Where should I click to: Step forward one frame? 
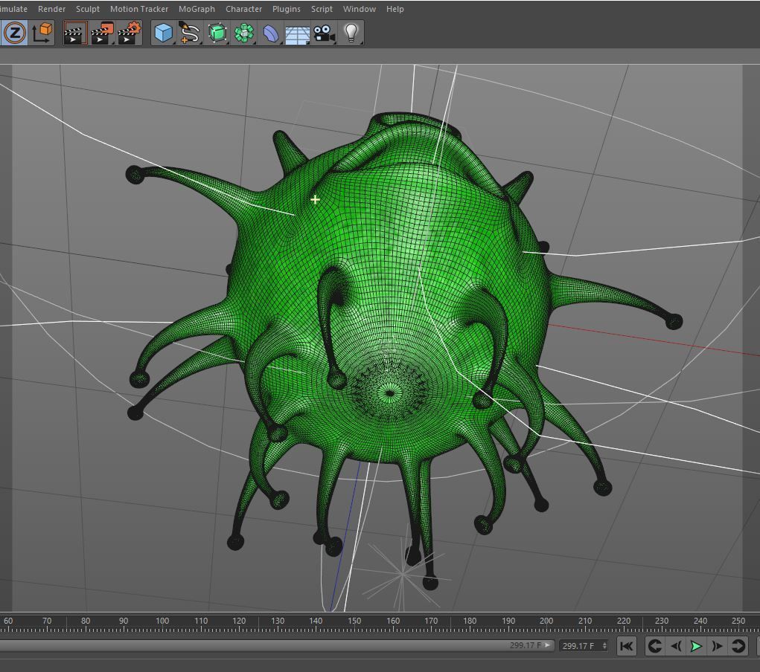tap(718, 646)
